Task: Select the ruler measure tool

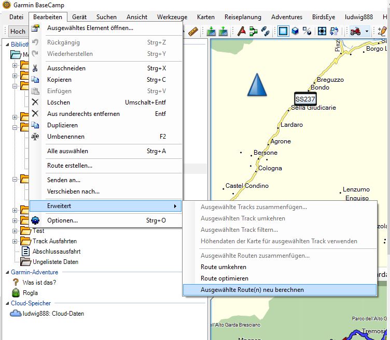Action: coord(193,32)
